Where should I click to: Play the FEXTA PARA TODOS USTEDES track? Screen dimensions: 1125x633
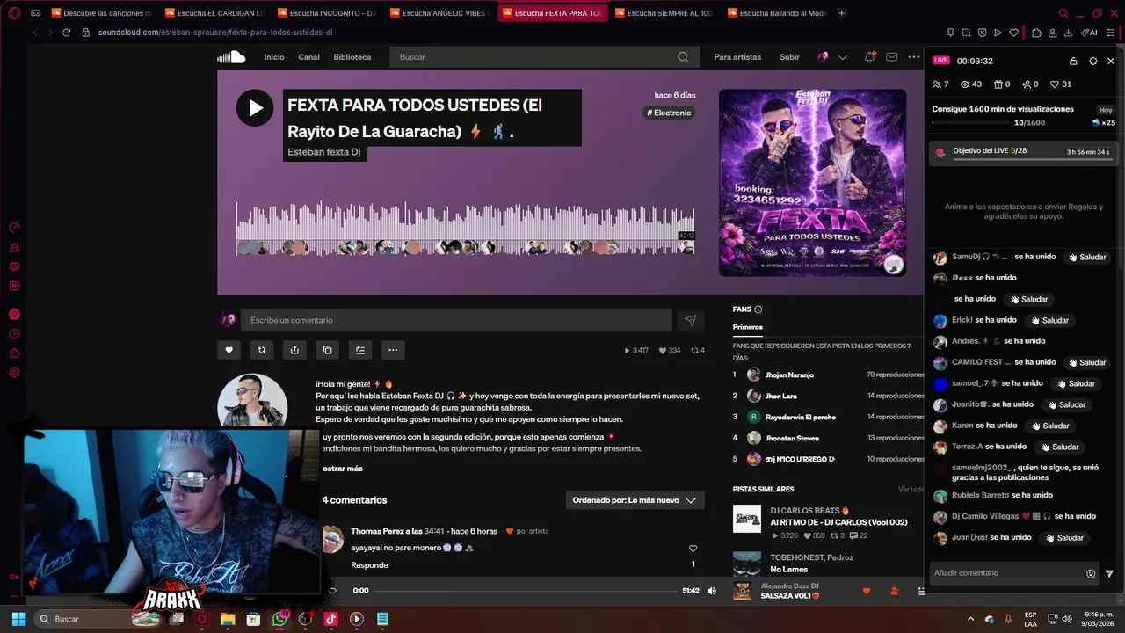[x=255, y=108]
